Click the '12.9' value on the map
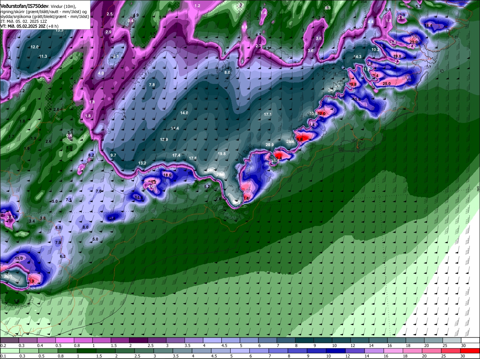 click(x=164, y=139)
